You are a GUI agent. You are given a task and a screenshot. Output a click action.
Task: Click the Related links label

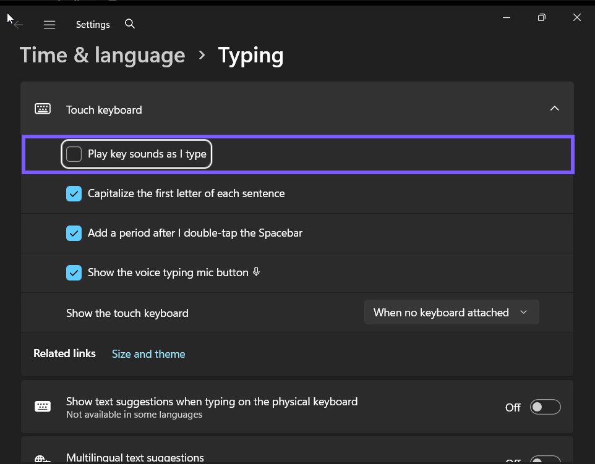[x=64, y=353]
